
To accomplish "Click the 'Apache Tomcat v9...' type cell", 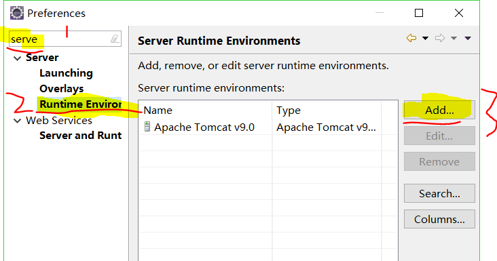I will click(x=327, y=127).
